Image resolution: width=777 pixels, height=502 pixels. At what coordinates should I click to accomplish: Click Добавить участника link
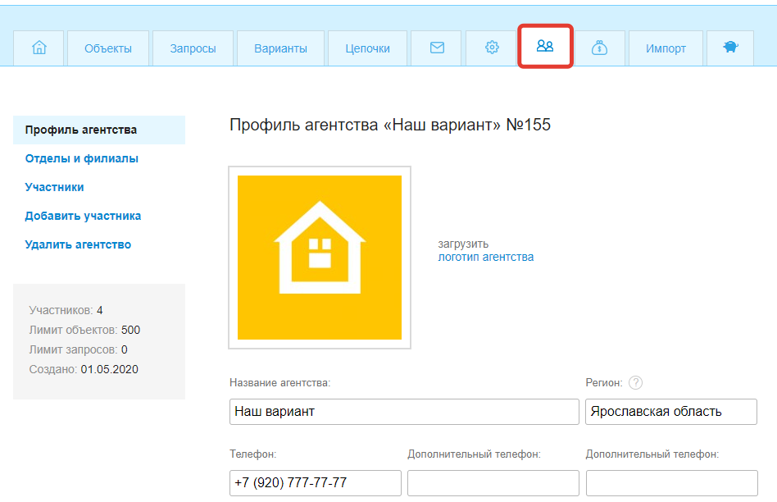(x=84, y=216)
